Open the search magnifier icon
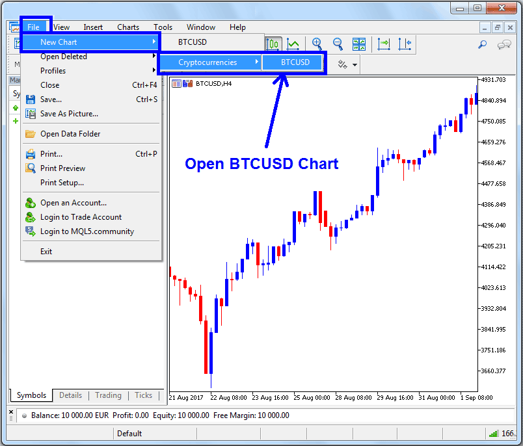 click(482, 44)
